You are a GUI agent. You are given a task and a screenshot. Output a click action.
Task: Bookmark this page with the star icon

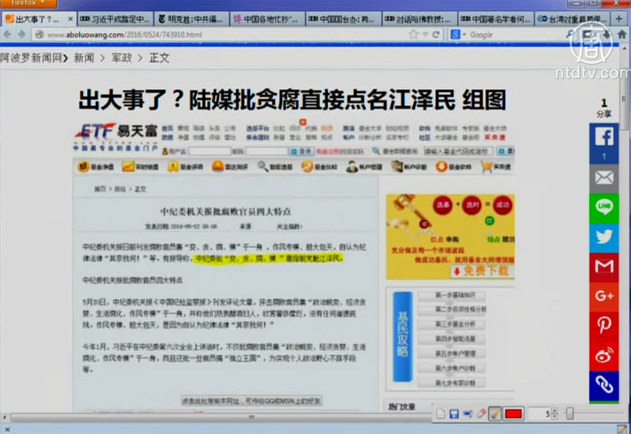tap(413, 35)
